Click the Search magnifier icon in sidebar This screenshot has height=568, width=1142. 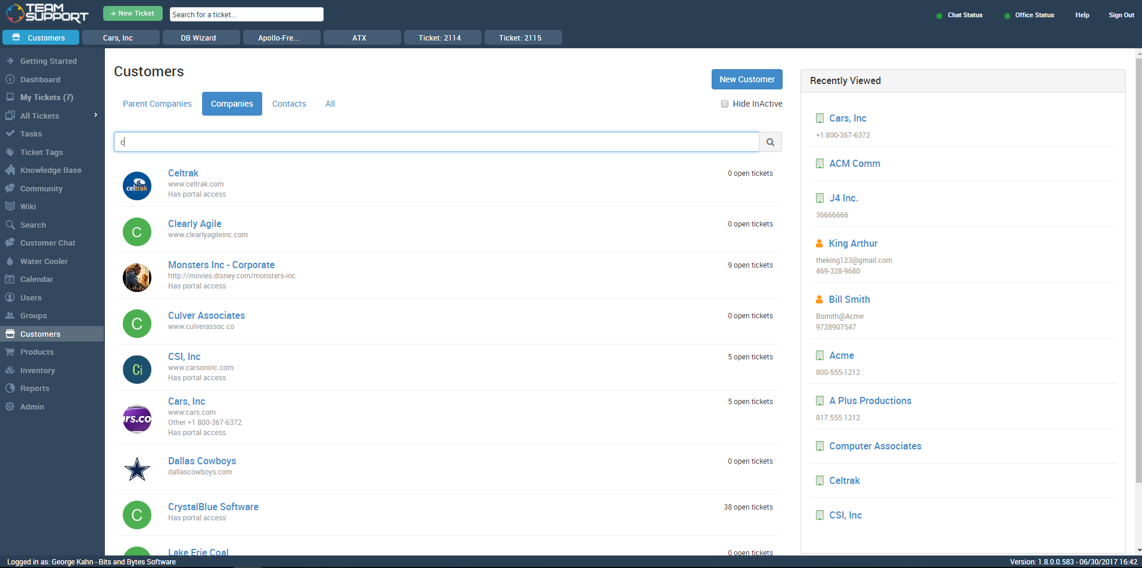[x=10, y=225]
